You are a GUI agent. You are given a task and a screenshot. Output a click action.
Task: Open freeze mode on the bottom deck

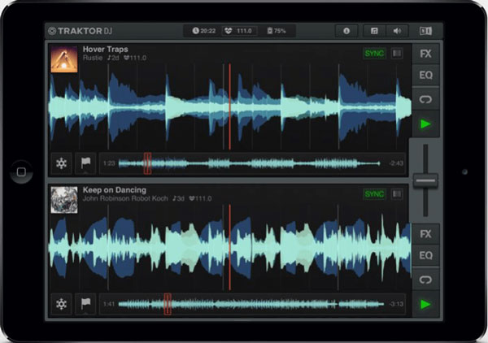pos(61,305)
